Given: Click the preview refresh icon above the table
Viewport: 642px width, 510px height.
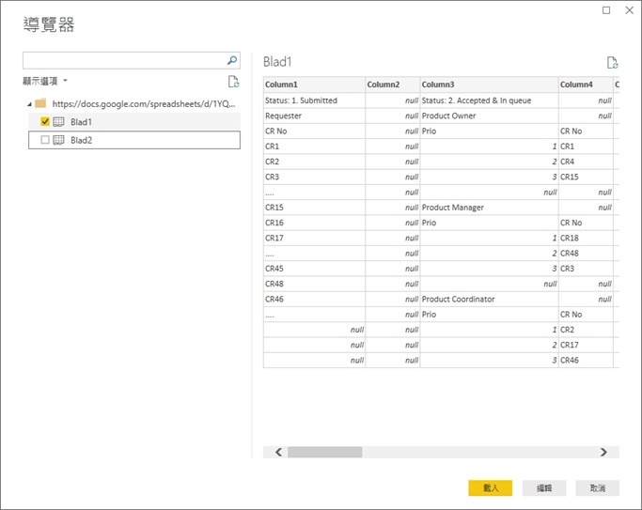Looking at the screenshot, I should pos(612,63).
